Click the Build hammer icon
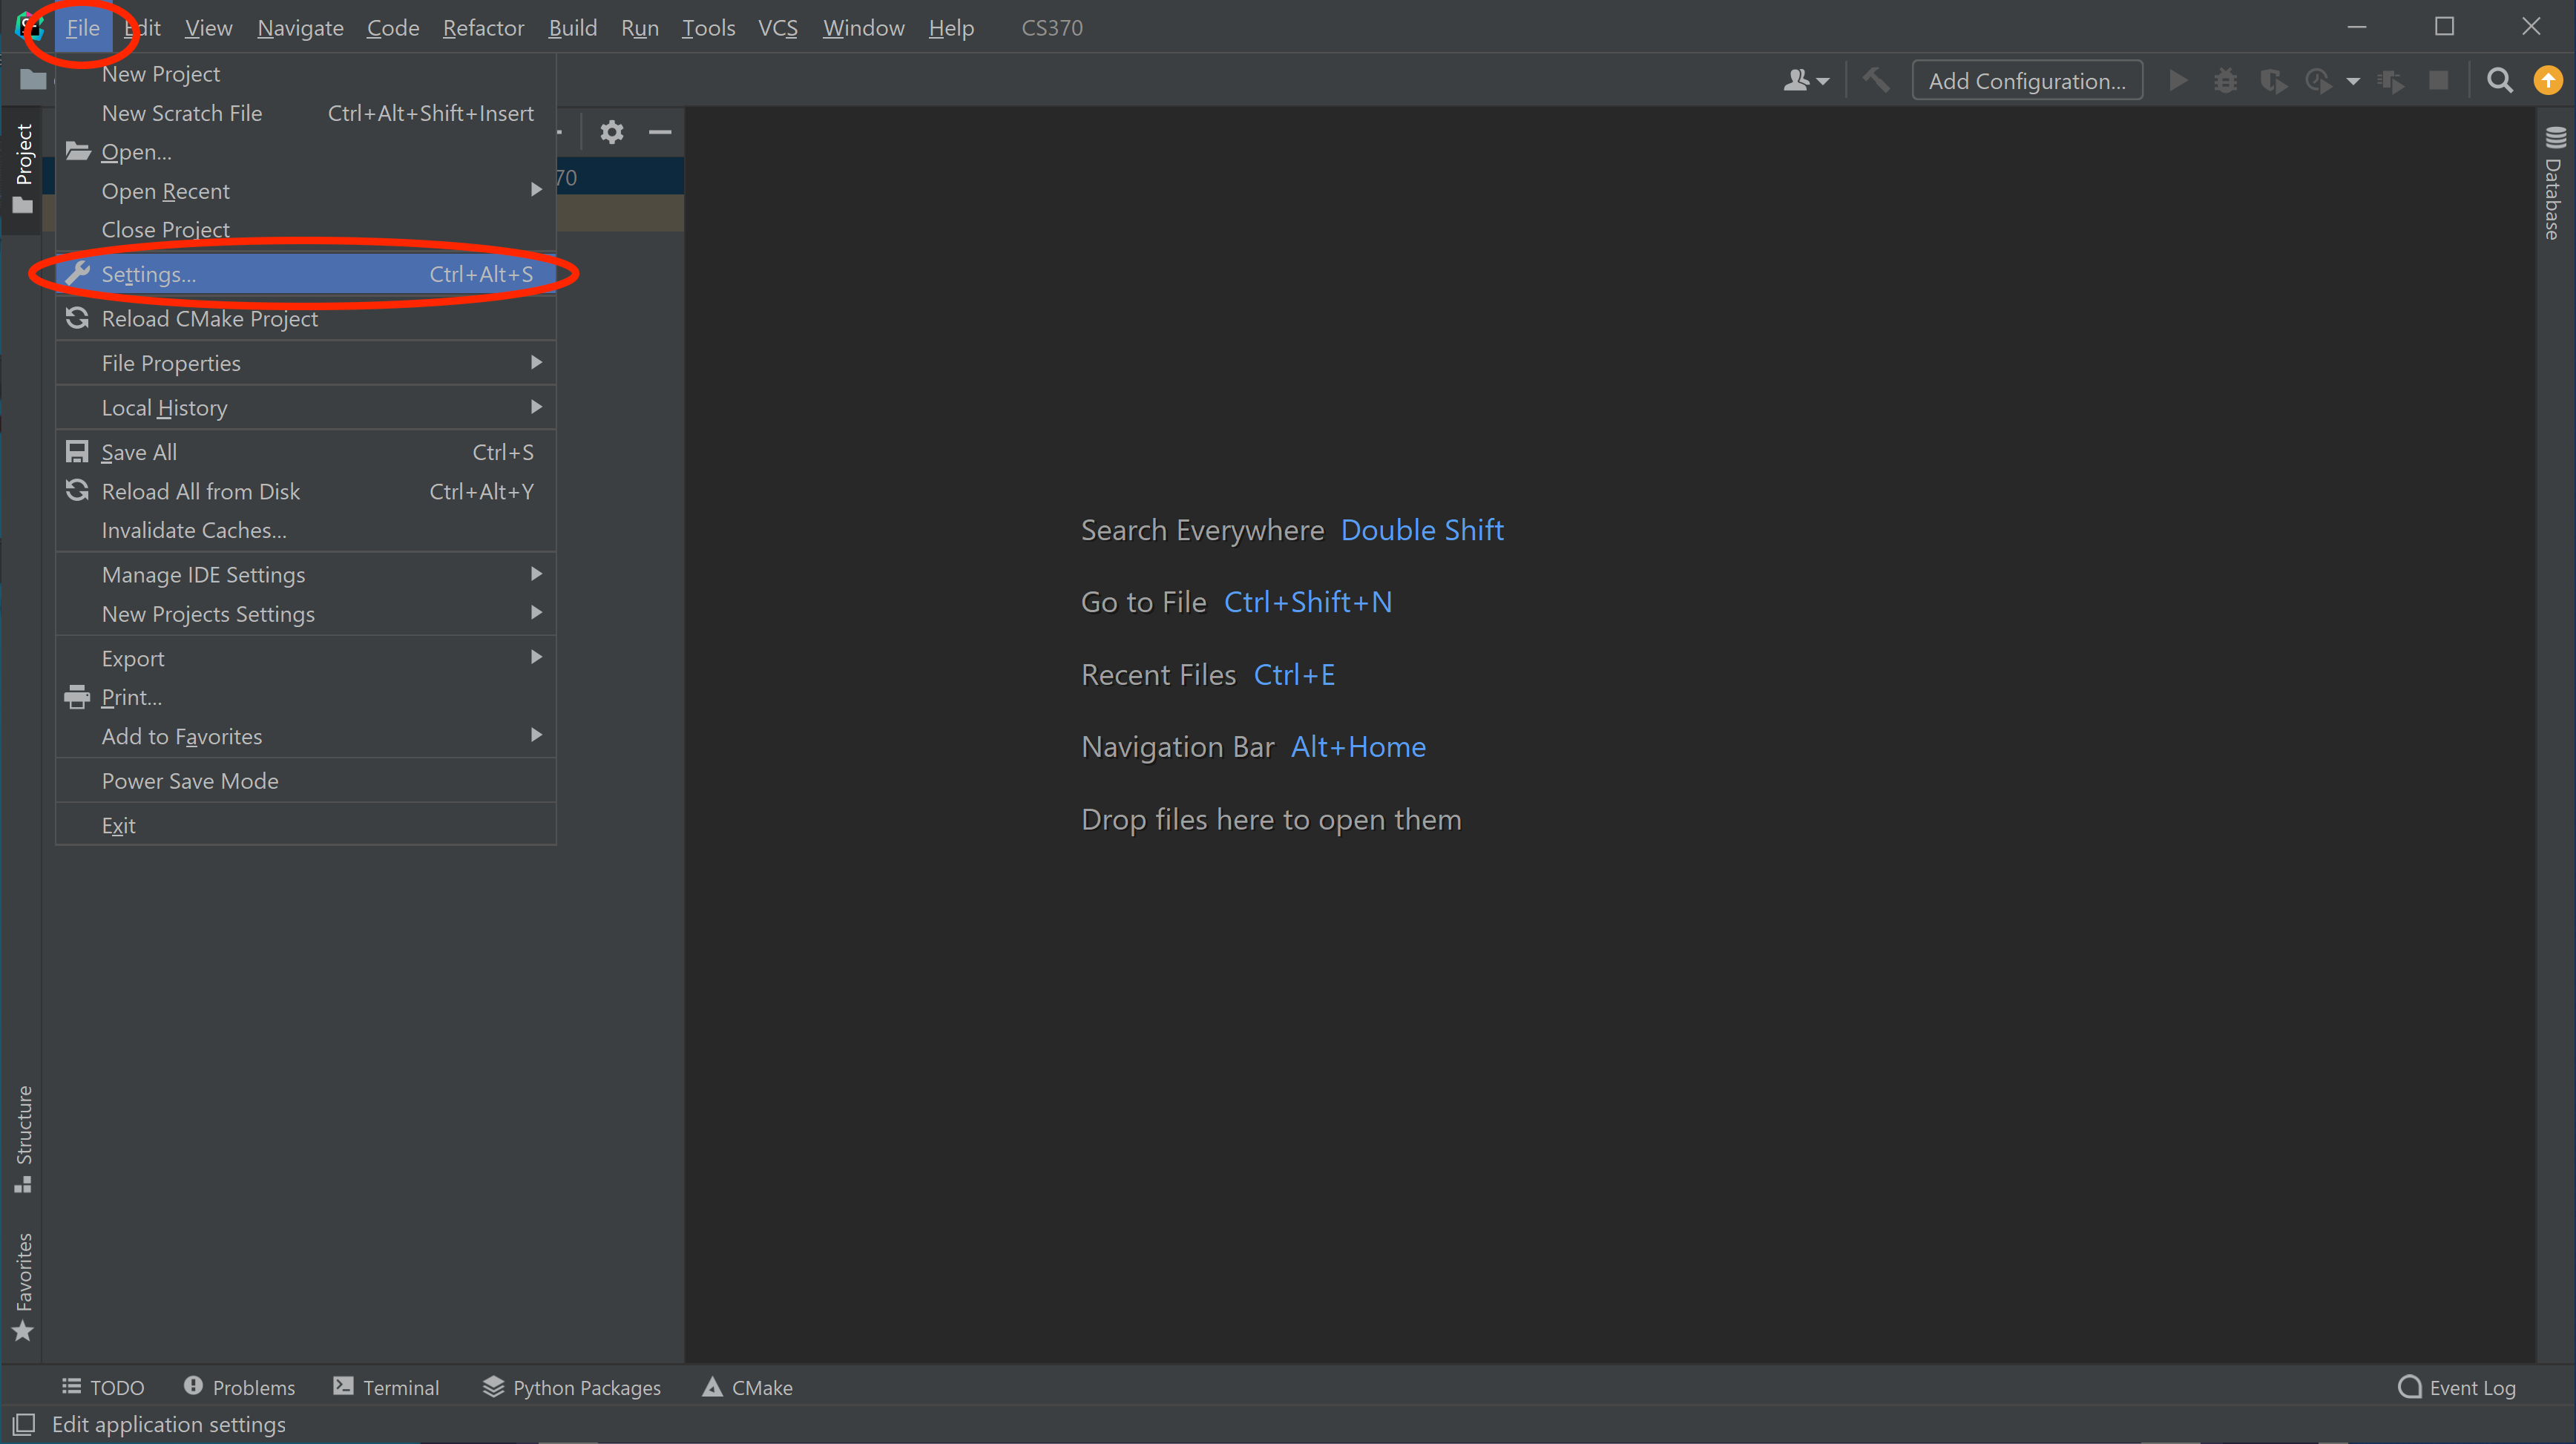 coord(1876,81)
